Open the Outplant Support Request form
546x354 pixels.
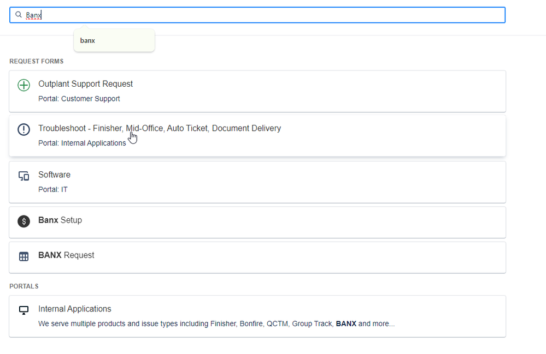click(x=257, y=92)
